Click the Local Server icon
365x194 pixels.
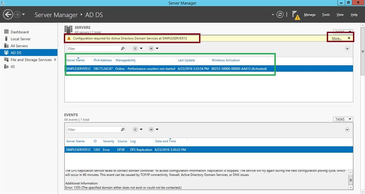(x=6, y=39)
